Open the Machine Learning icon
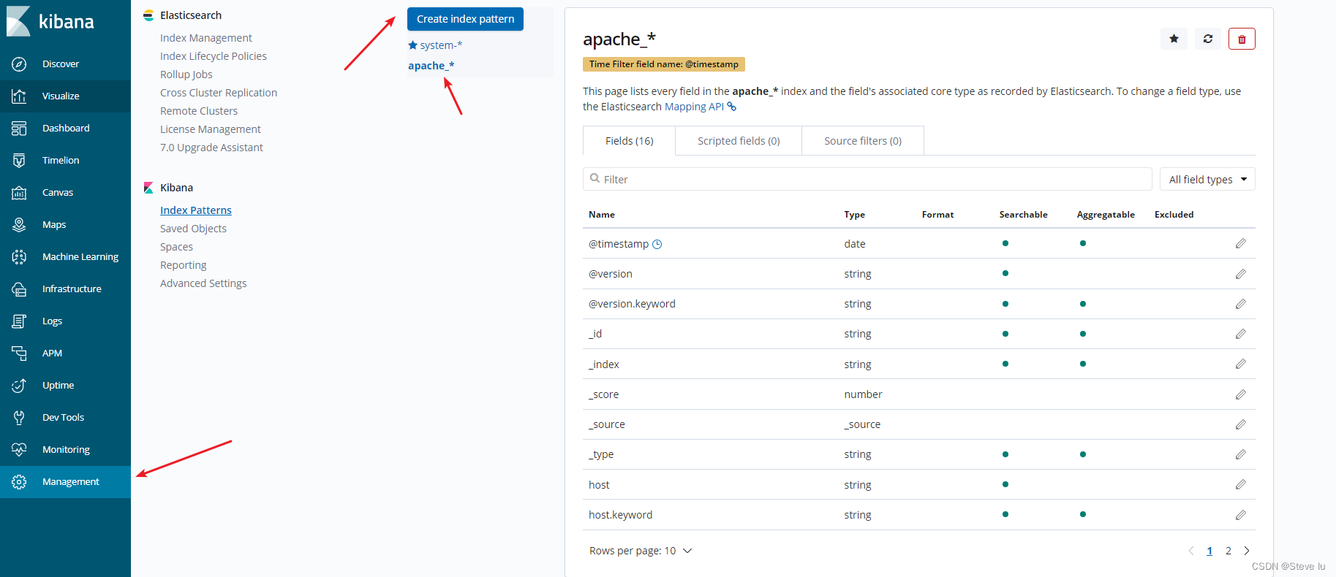The image size is (1336, 577). coord(19,257)
